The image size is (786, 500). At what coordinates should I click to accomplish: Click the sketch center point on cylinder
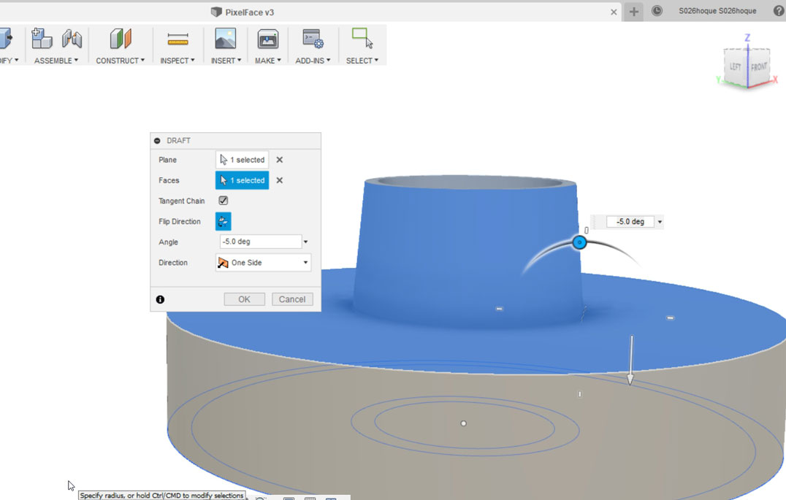pos(464,423)
